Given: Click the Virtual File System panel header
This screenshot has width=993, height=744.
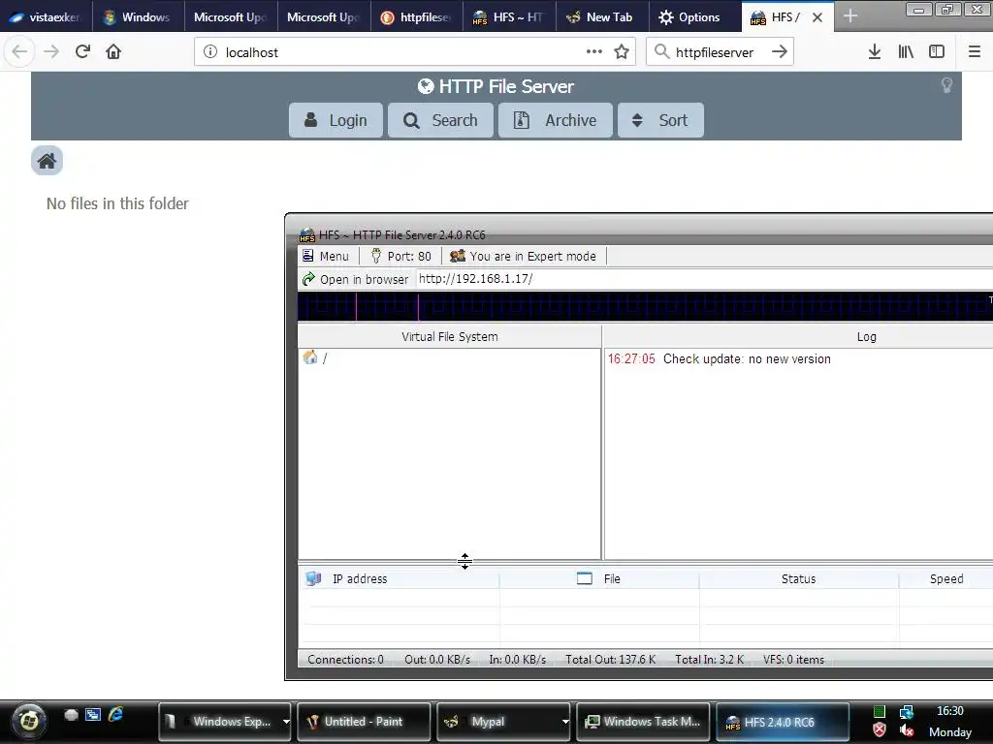Looking at the screenshot, I should coord(450,336).
